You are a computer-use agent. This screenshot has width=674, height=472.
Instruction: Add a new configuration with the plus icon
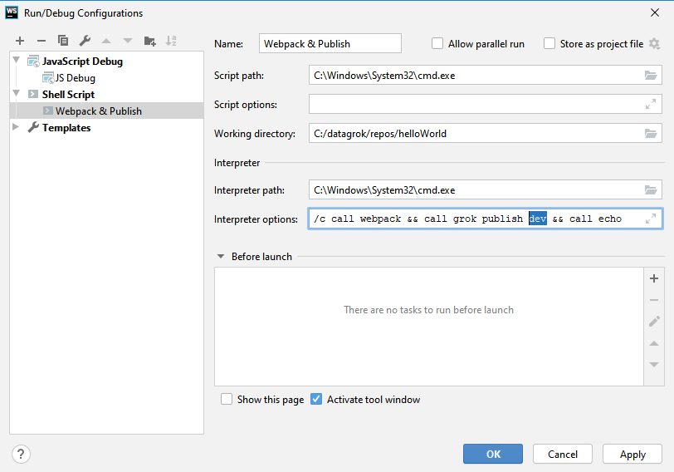[x=20, y=41]
